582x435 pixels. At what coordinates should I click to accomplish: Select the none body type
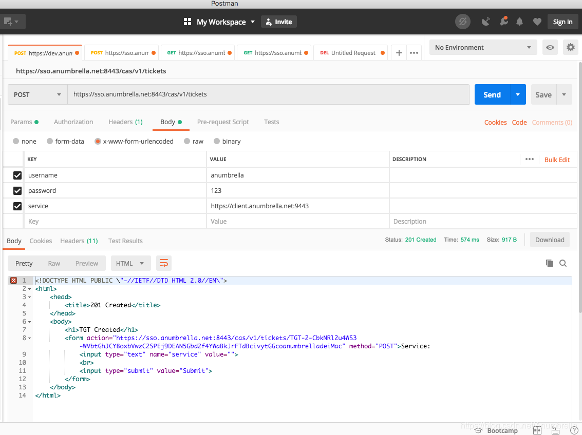tap(16, 141)
